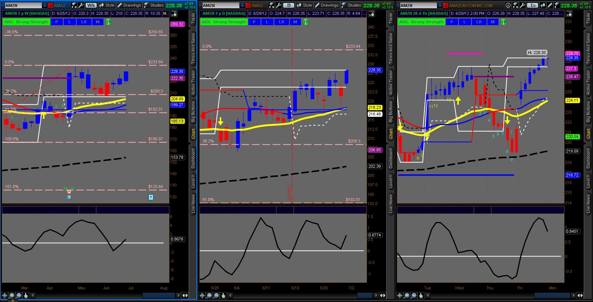Click the phone earnings marker on weekly chart
Image resolution: width=593 pixels, height=302 pixels.
pos(69,192)
